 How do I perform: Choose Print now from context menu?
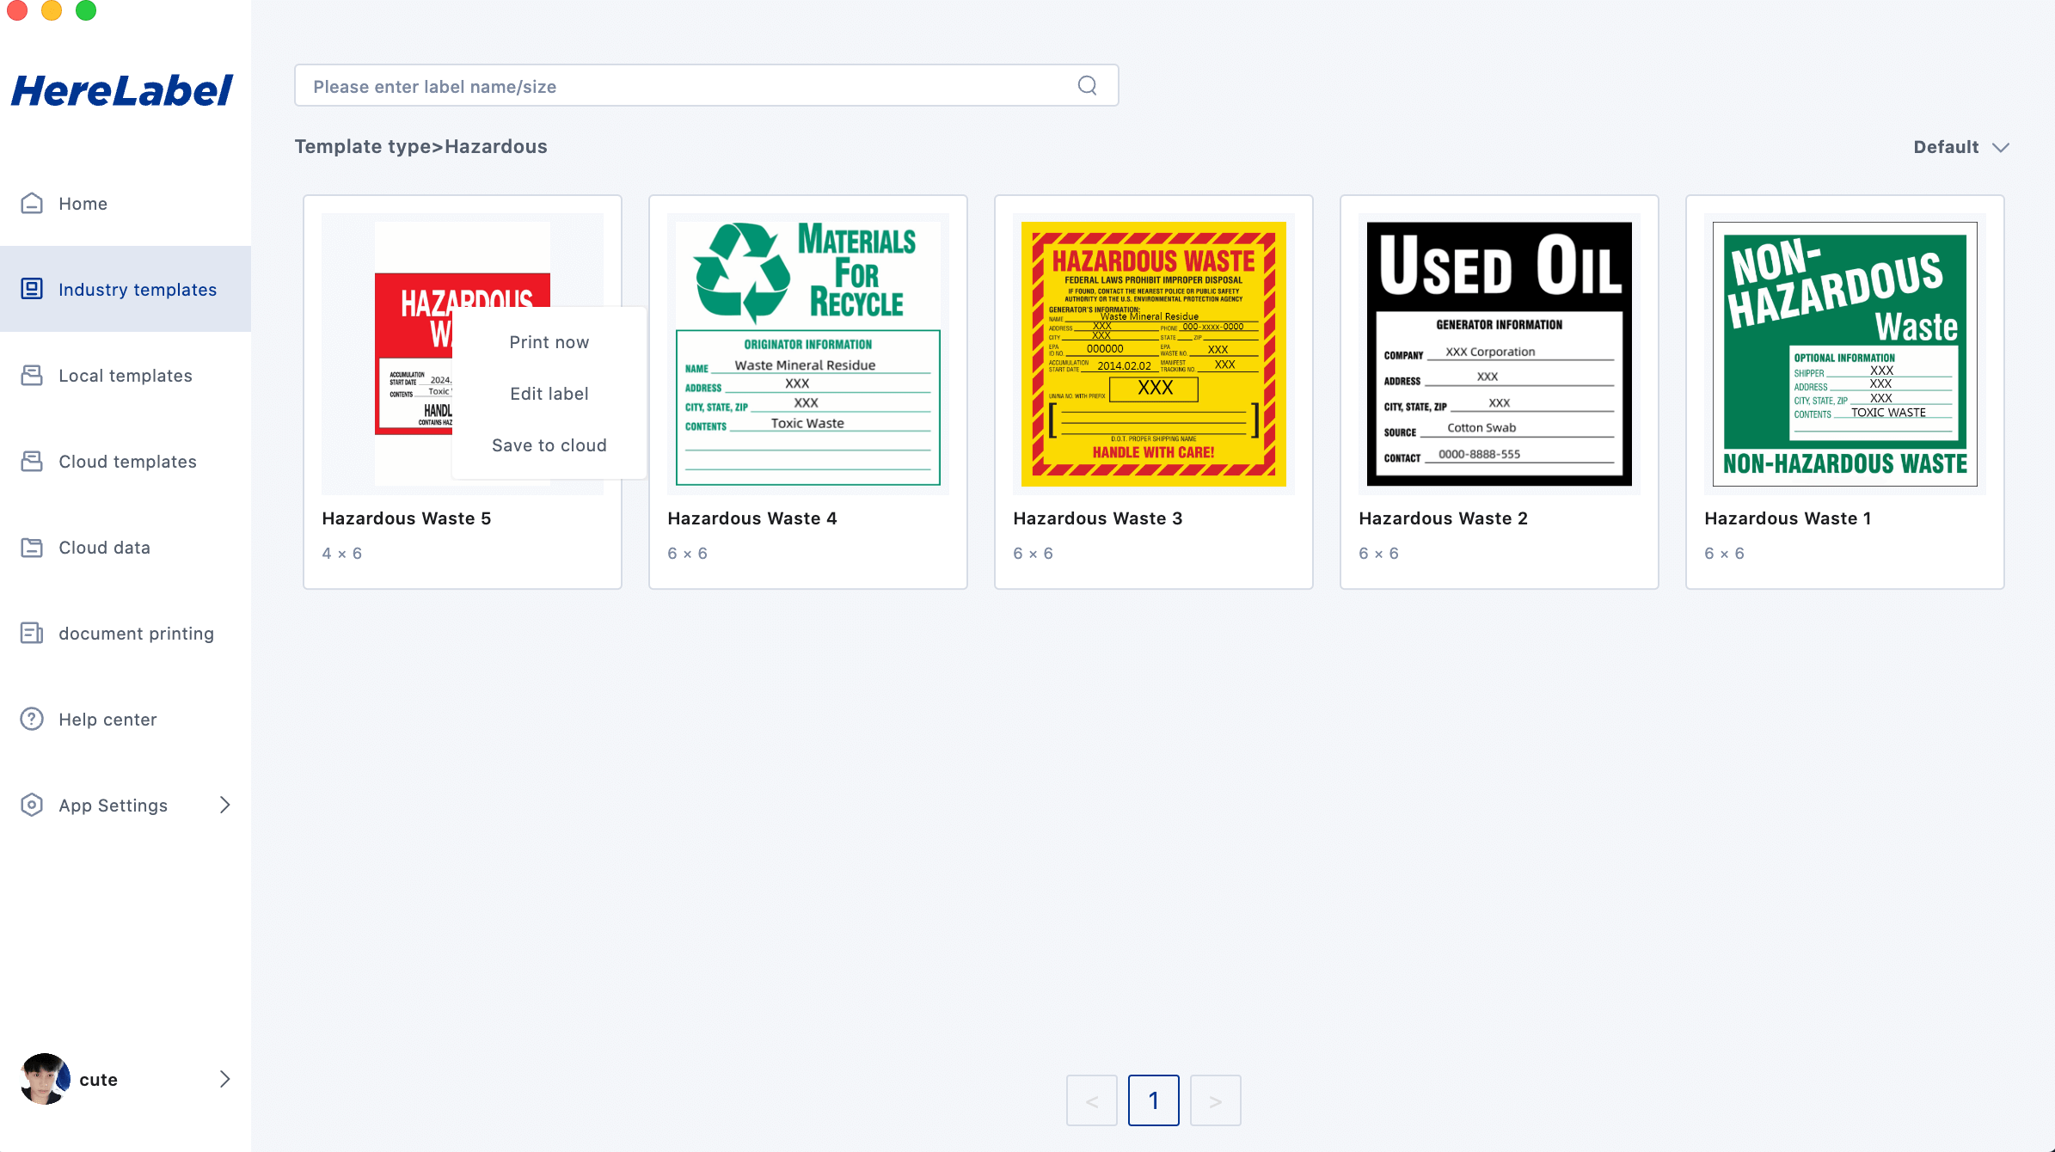[549, 342]
